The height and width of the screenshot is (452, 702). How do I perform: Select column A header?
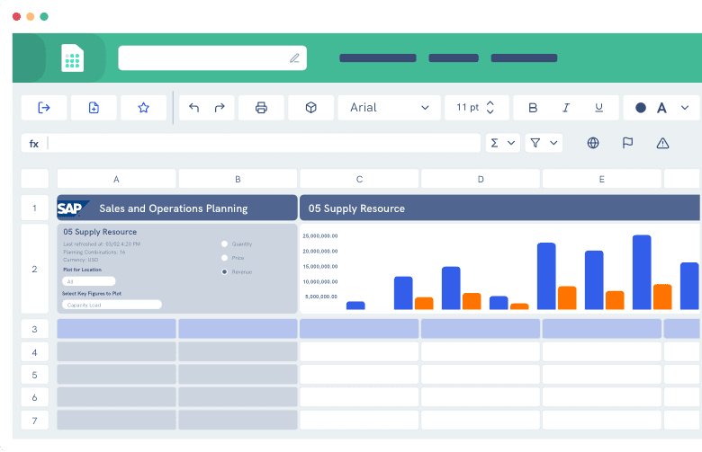pyautogui.click(x=116, y=179)
